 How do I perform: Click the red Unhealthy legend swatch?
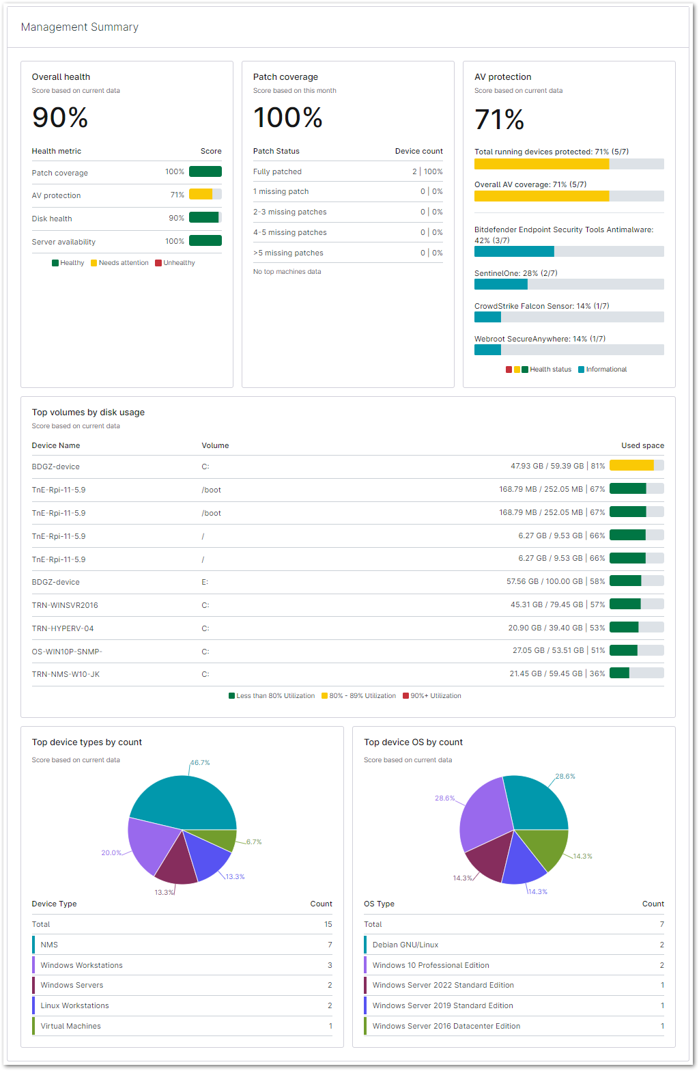(x=158, y=263)
